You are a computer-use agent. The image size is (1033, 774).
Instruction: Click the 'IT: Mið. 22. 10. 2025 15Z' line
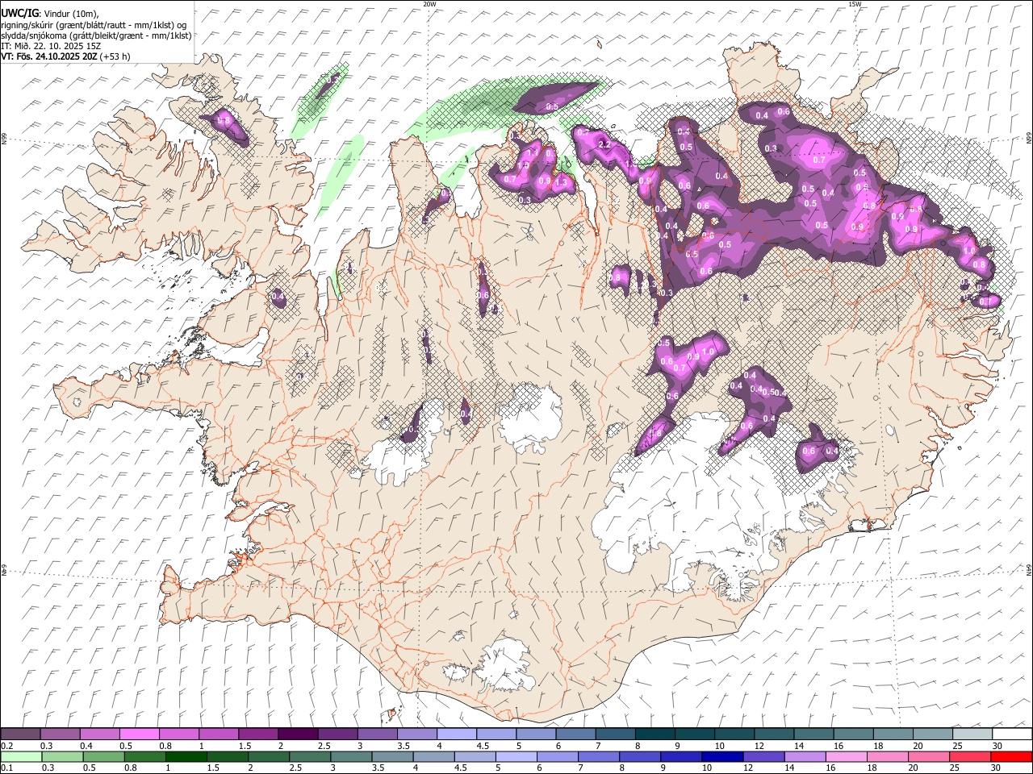pyautogui.click(x=51, y=46)
